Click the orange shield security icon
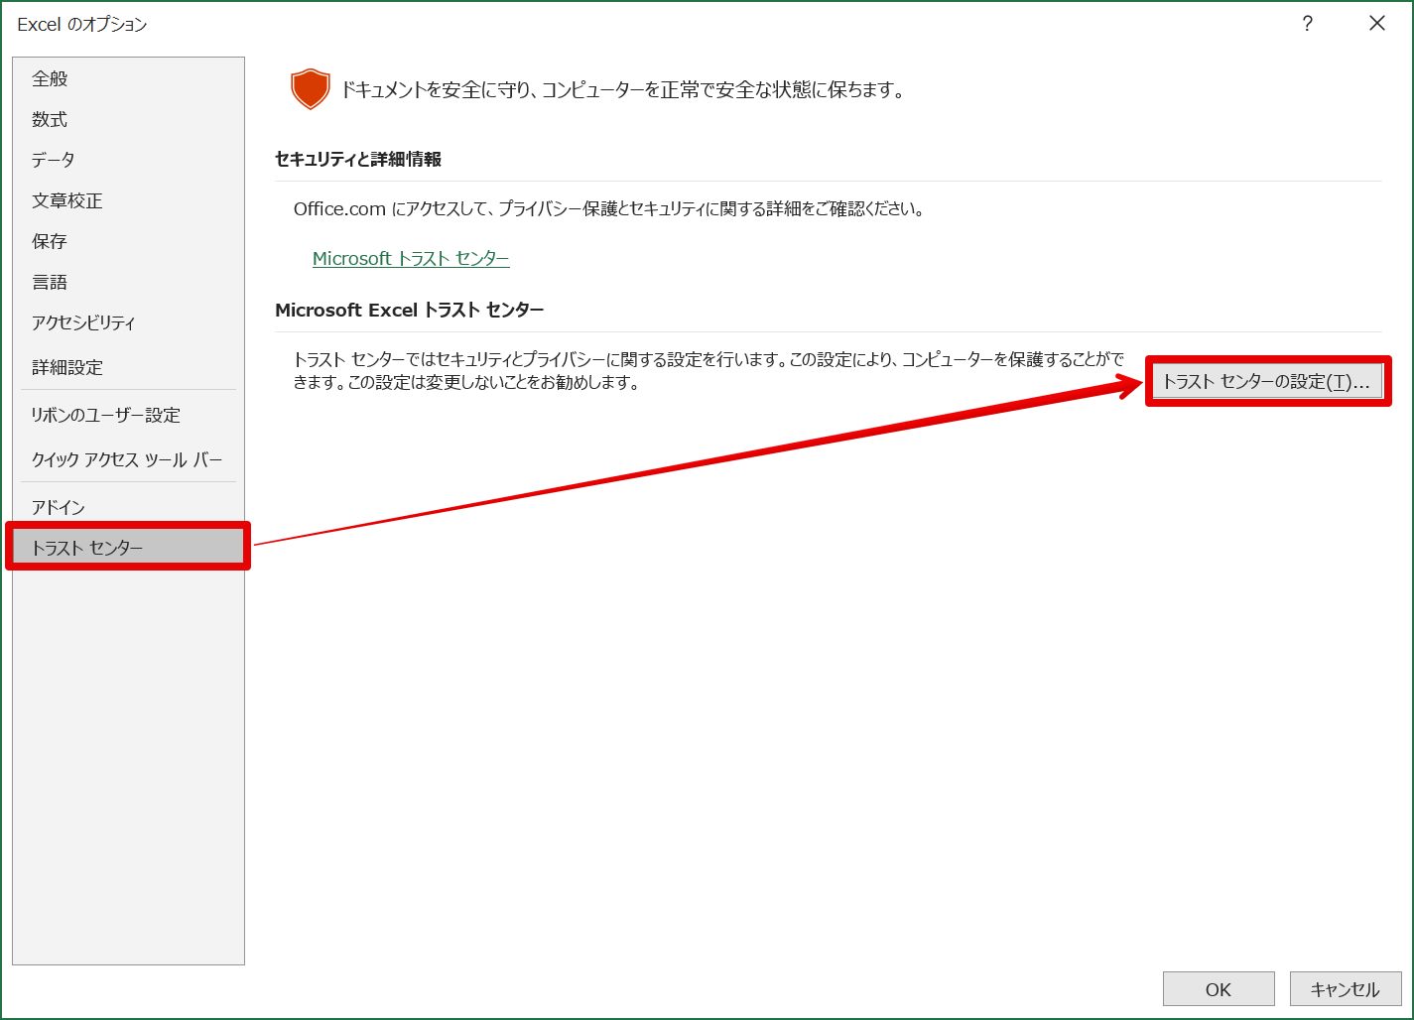 pyautogui.click(x=310, y=89)
